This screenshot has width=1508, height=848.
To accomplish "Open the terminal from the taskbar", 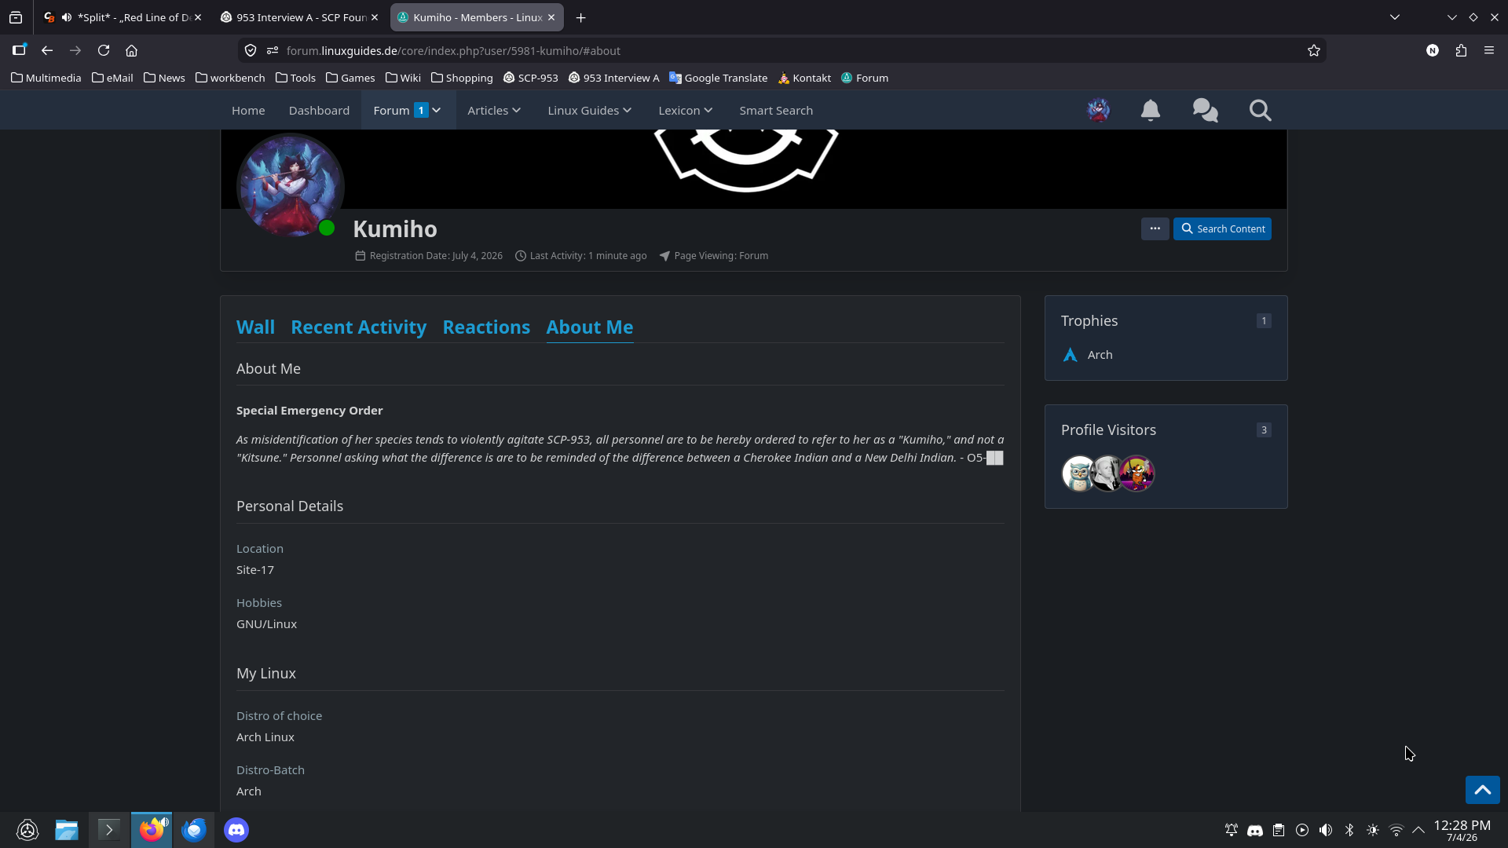I will pyautogui.click(x=109, y=830).
